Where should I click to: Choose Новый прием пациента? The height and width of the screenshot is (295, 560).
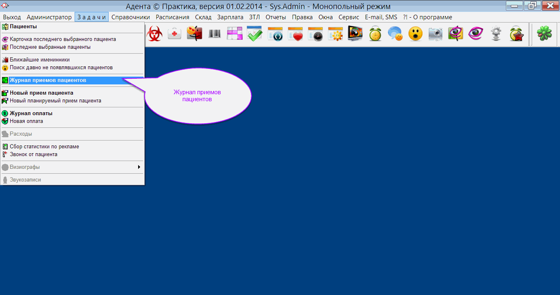tap(41, 93)
